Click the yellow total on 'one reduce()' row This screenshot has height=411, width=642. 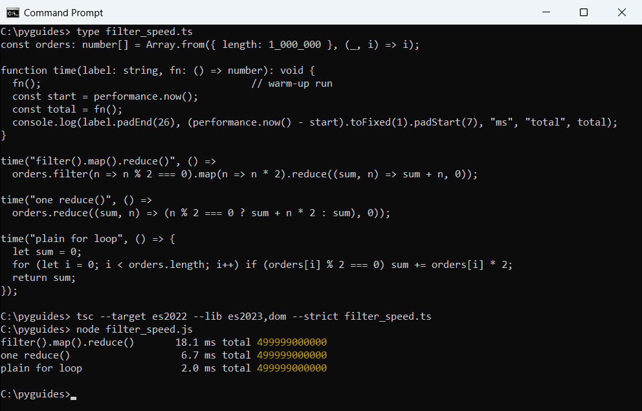[x=291, y=355]
